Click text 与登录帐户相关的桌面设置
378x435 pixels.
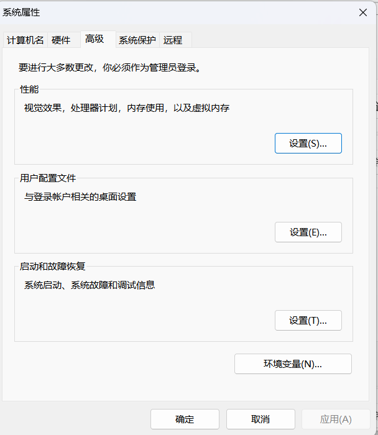(x=80, y=197)
